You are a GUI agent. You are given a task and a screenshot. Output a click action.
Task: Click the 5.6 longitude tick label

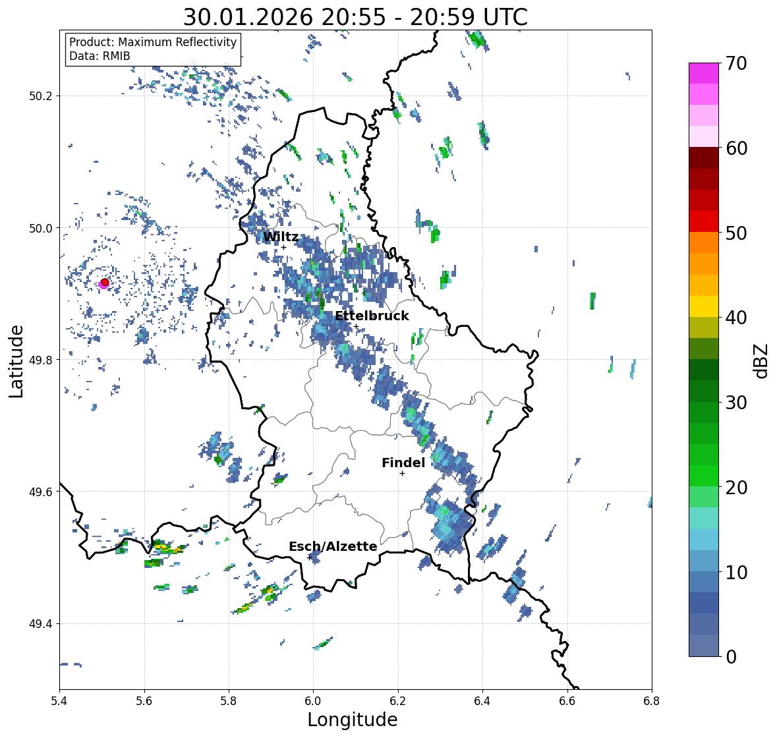click(x=144, y=700)
